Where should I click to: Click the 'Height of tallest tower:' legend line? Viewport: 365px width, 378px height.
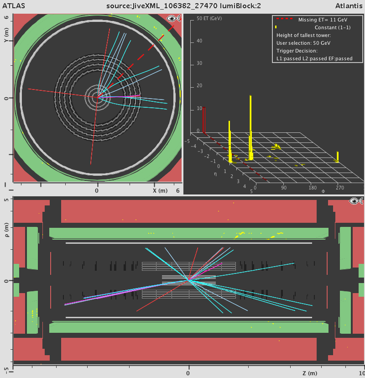click(303, 35)
